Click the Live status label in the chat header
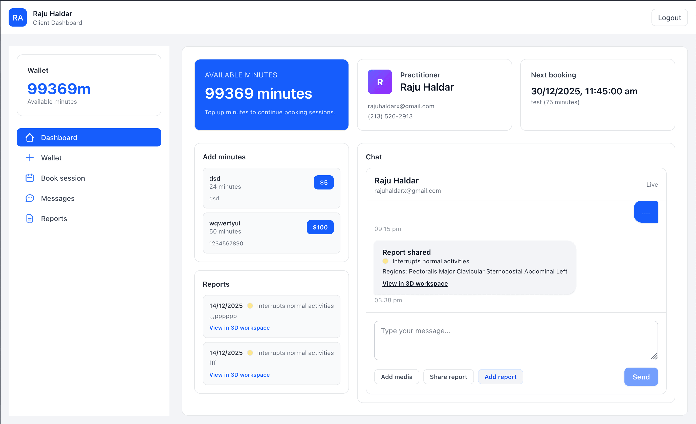Viewport: 696px width, 424px height. [x=652, y=184]
